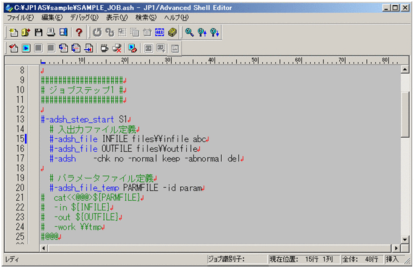Open the デバッグ(D) menu

click(x=84, y=18)
